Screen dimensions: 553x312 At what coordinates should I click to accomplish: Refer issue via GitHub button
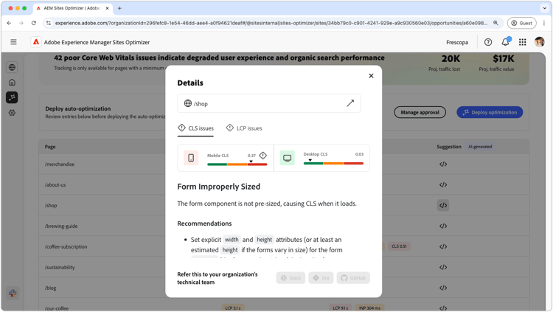click(x=353, y=278)
